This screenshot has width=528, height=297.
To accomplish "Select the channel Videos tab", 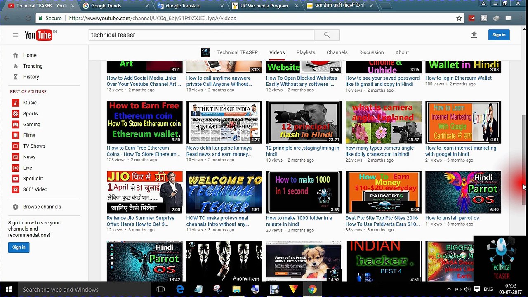I will coord(277,52).
